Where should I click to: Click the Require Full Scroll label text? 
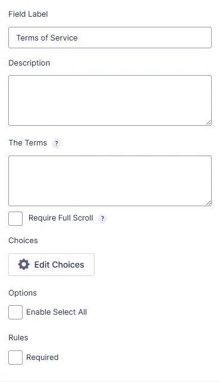click(61, 218)
